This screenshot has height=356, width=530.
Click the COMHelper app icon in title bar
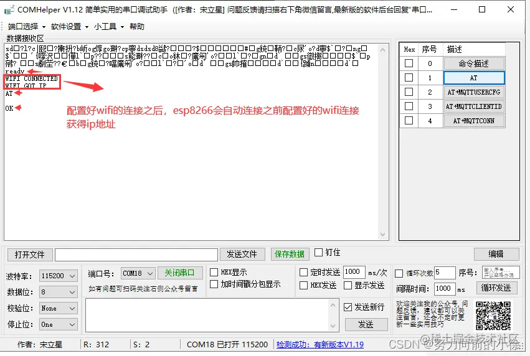pos(9,10)
